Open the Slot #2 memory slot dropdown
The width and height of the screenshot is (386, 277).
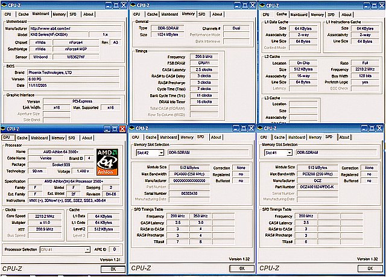pos(161,153)
